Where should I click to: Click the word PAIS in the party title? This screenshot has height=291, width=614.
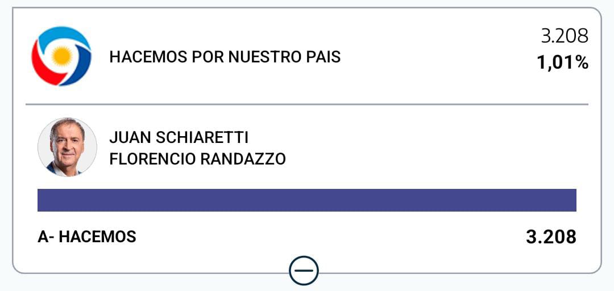pyautogui.click(x=323, y=57)
